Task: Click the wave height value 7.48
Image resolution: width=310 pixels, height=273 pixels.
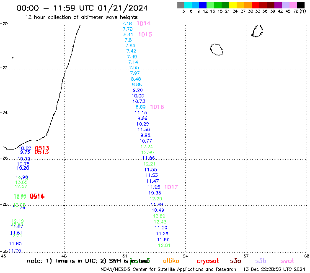Action: click(127, 24)
